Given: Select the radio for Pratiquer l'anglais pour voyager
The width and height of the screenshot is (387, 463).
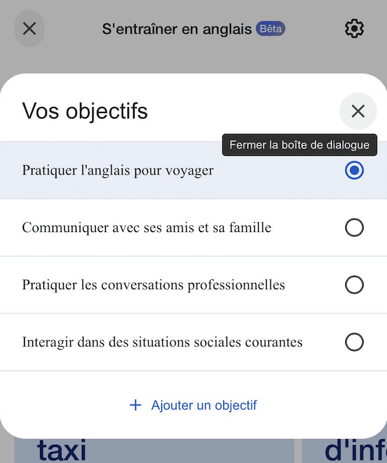Looking at the screenshot, I should [354, 171].
